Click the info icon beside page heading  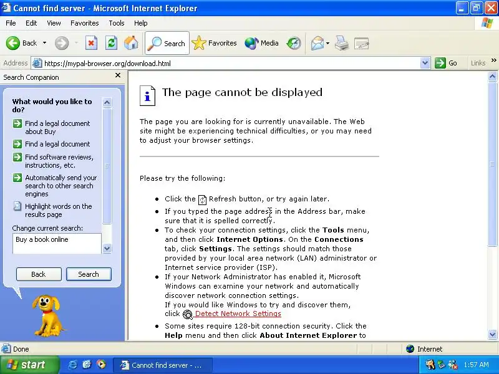tap(147, 96)
